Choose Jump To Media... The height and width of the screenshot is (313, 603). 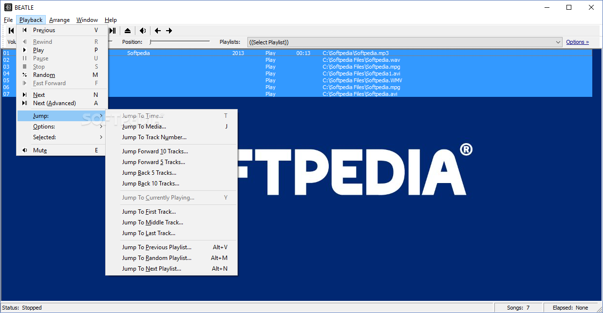click(171, 127)
